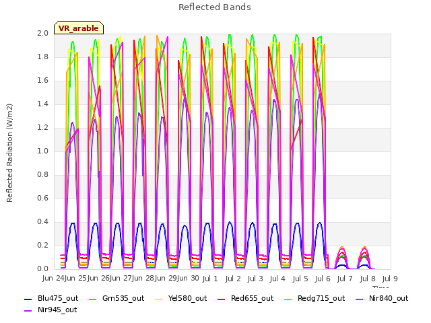Toggle the Yel580_out legend entry
Viewport: 431px width, 323px height.
coord(181,299)
